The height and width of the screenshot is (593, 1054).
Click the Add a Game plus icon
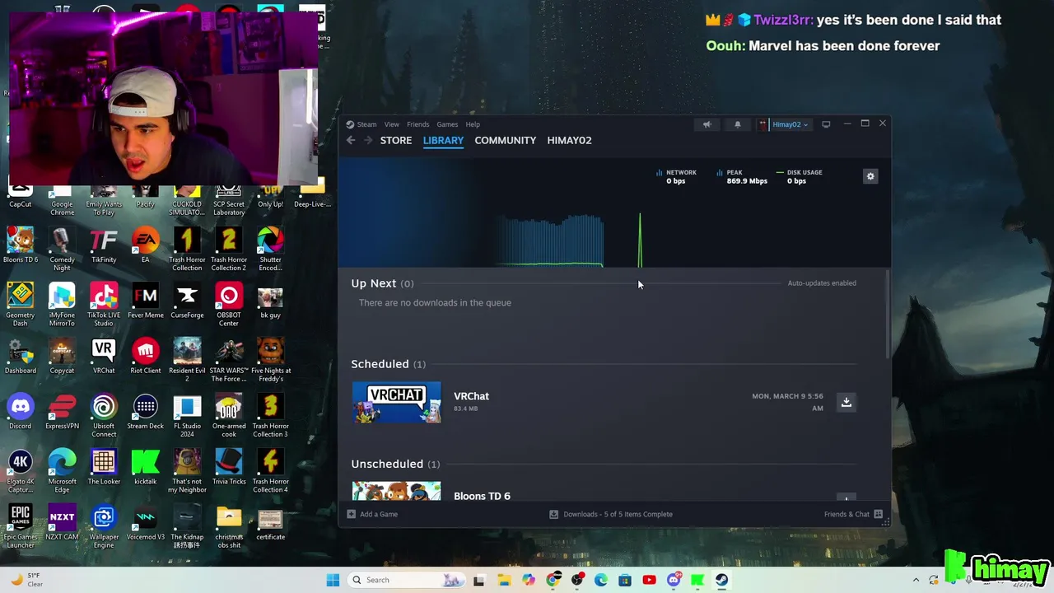click(x=352, y=514)
